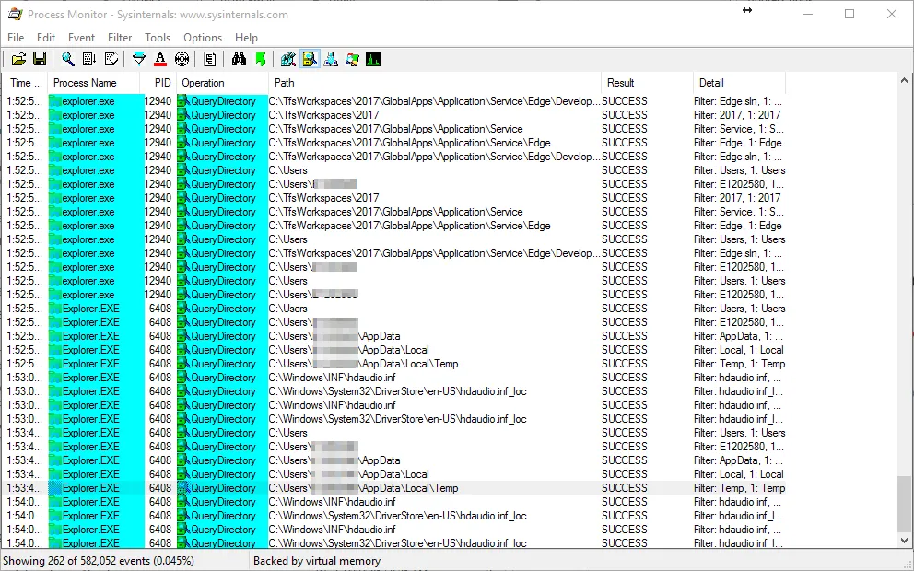
Task: Pick the Include Process From Window target icon
Action: click(182, 59)
